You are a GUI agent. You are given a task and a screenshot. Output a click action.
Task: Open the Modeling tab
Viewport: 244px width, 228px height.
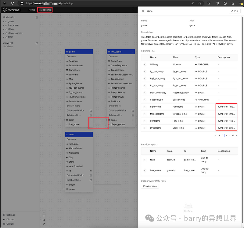tap(45, 10)
